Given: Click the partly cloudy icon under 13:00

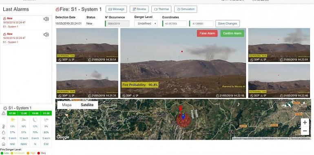Looking at the screenshot, I should tap(24, 120).
